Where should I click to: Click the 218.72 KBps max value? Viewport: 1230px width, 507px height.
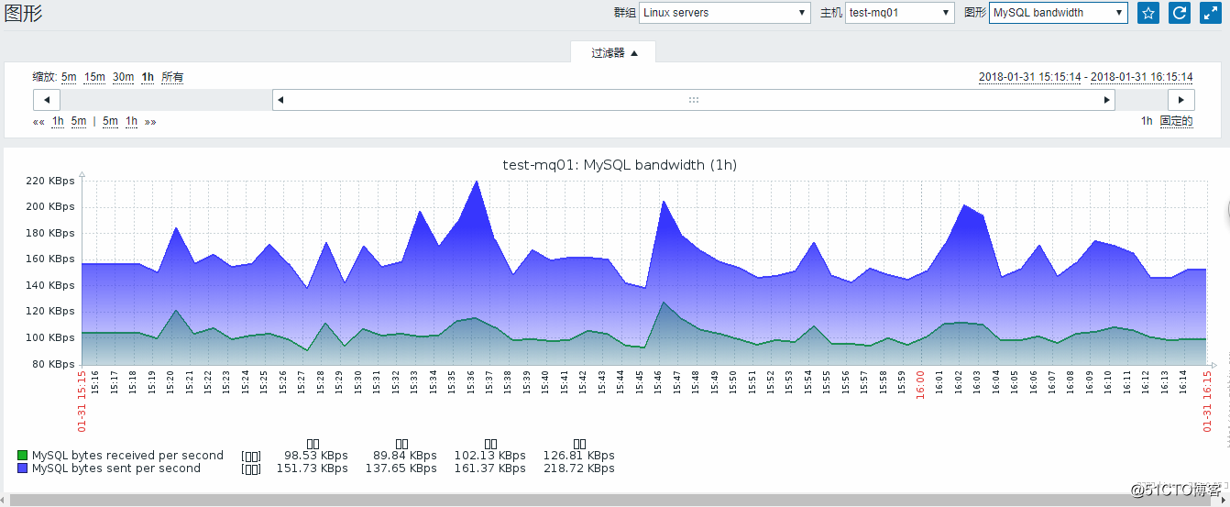578,468
